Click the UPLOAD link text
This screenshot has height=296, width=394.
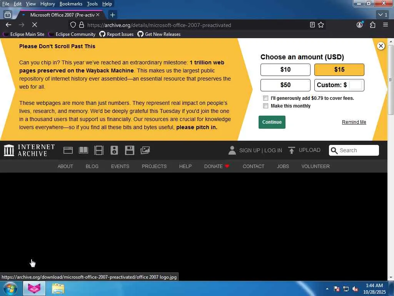[x=310, y=150]
